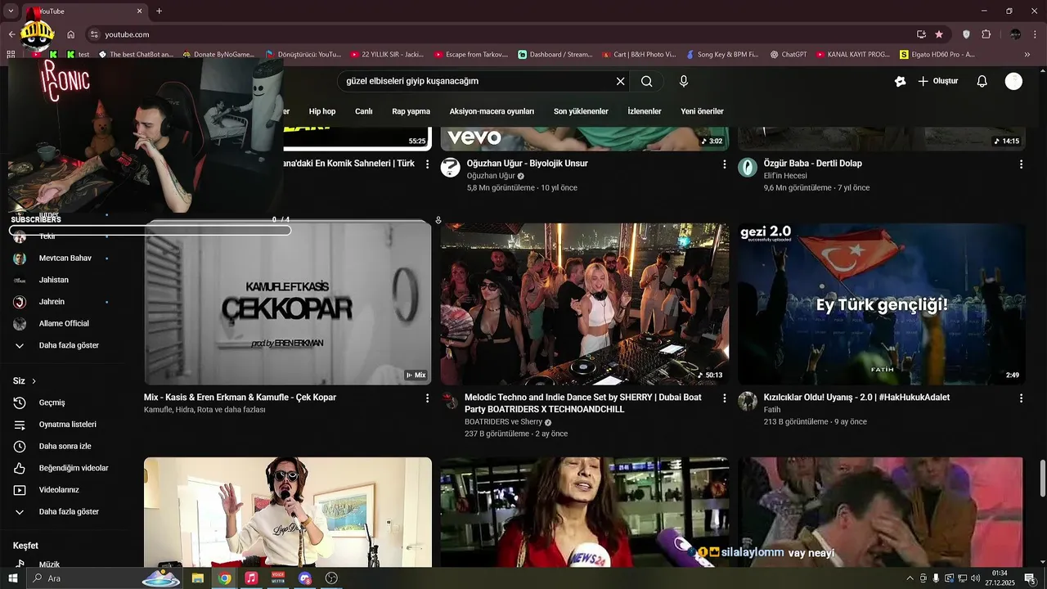Open options for Biyolojik Unsur video
The width and height of the screenshot is (1047, 589).
pyautogui.click(x=724, y=164)
